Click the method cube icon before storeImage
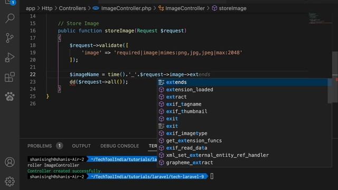 (214, 8)
